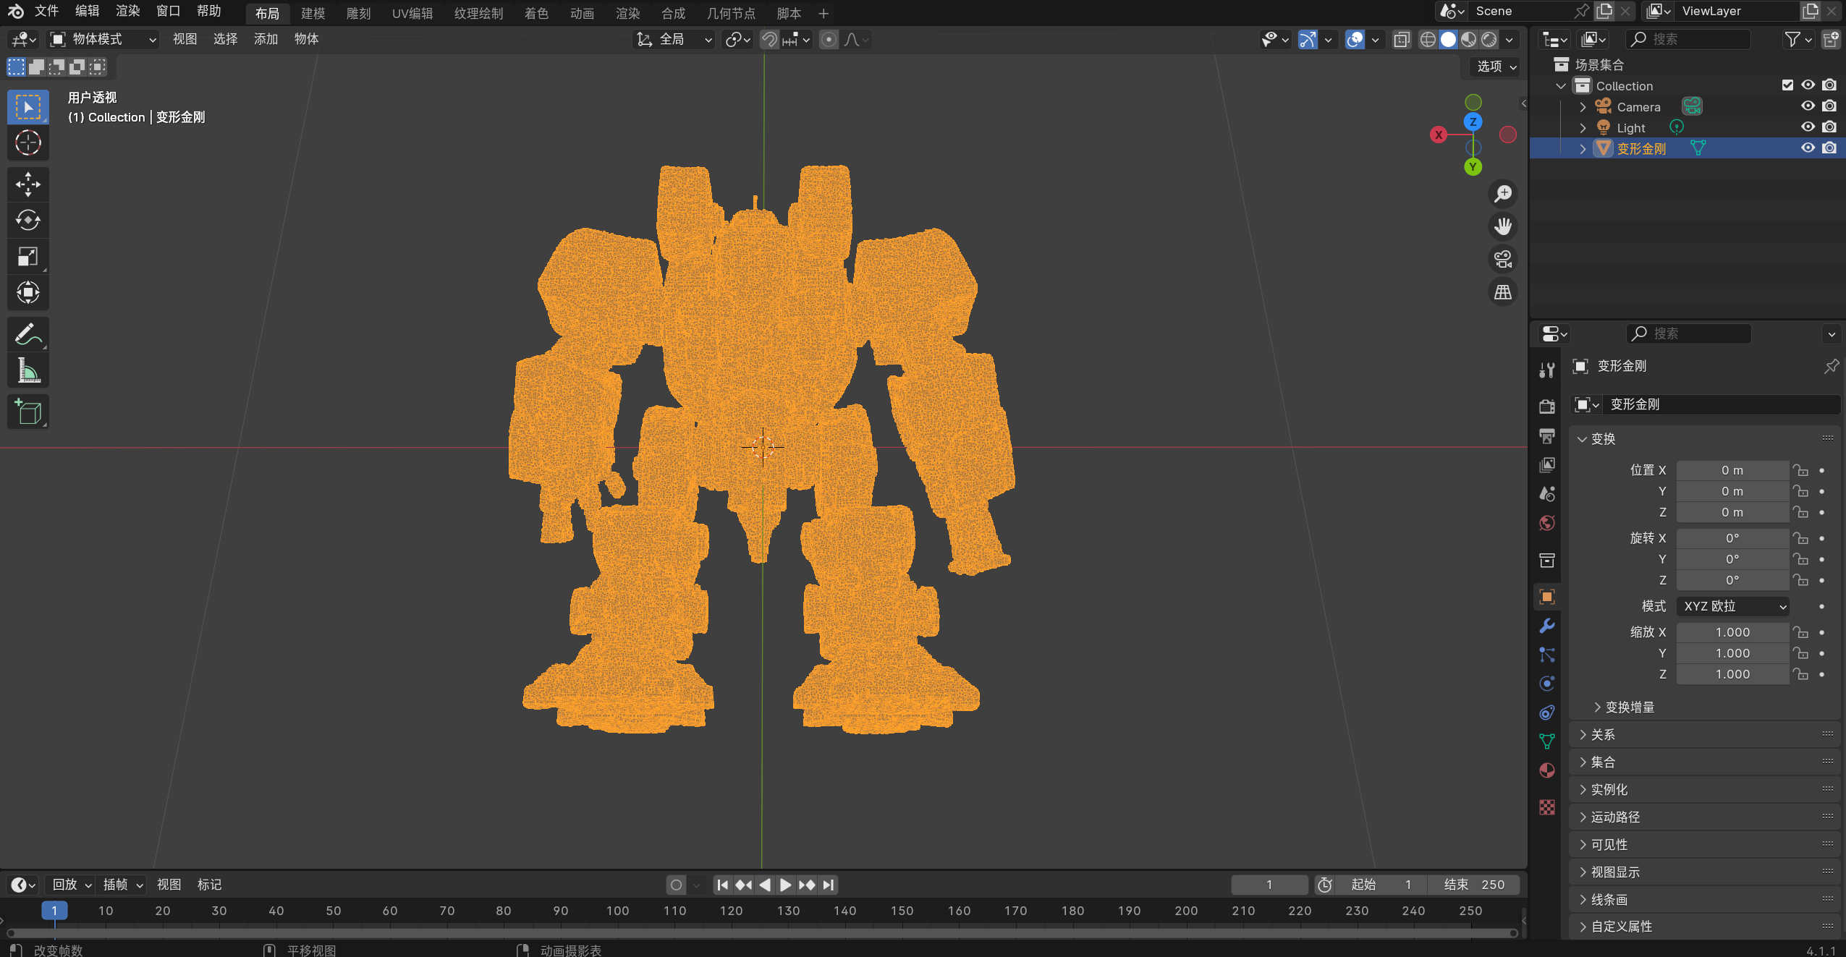Click the new scene button beside Scene
This screenshot has height=957, width=1846.
click(1604, 11)
